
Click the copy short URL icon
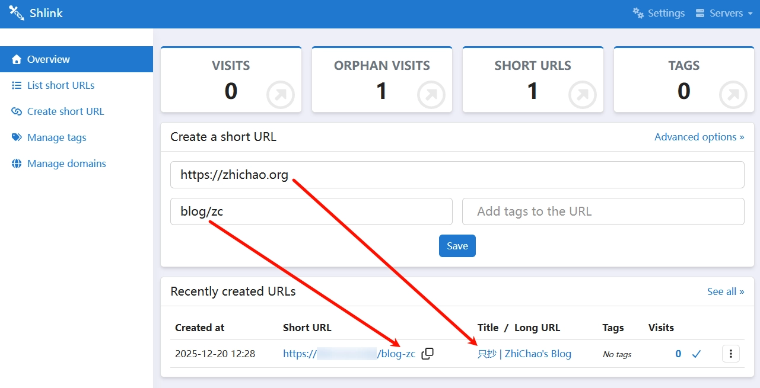click(427, 354)
